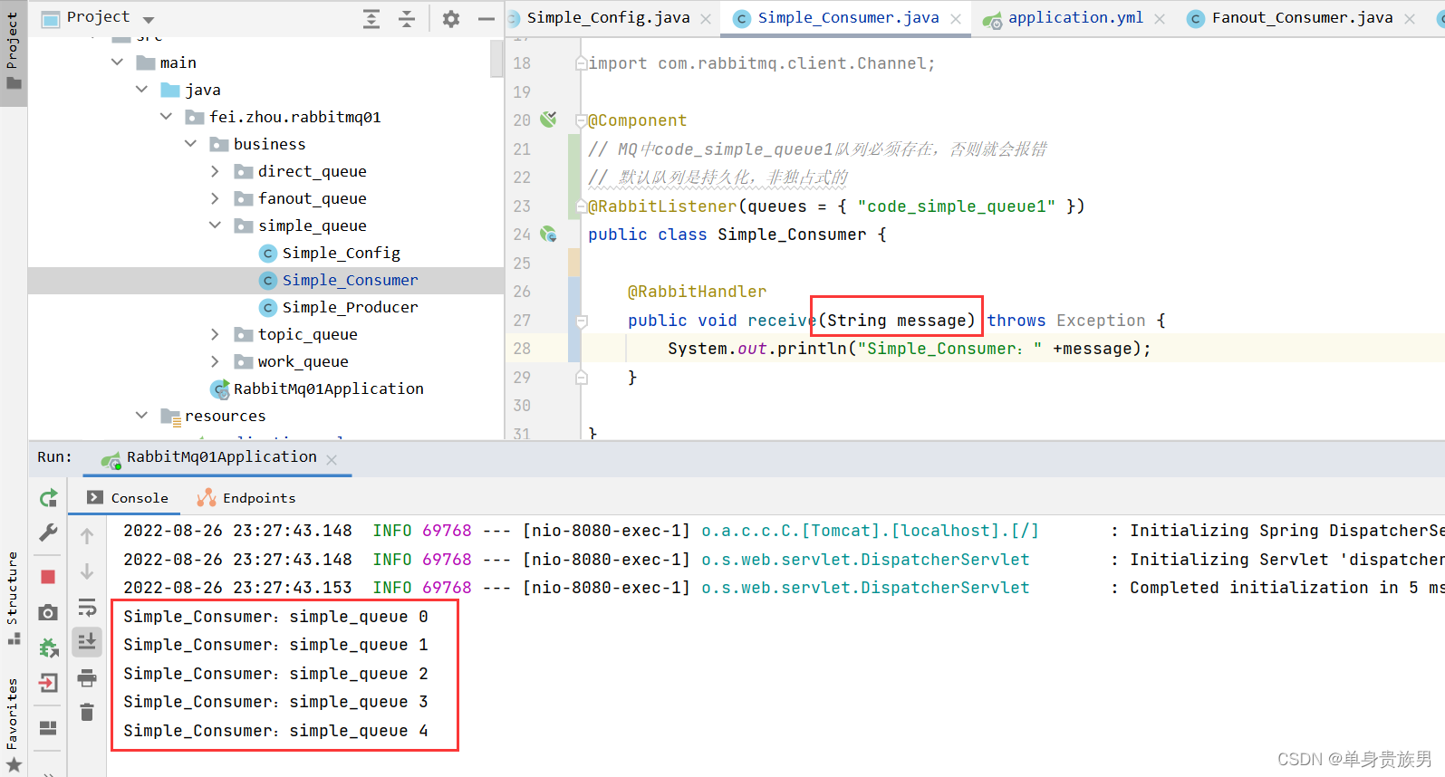
Task: Close the Simple_Consumer.java tab
Action: point(956,19)
